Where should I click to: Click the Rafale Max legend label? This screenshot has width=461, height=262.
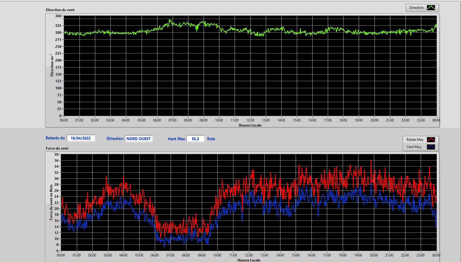tap(415, 140)
